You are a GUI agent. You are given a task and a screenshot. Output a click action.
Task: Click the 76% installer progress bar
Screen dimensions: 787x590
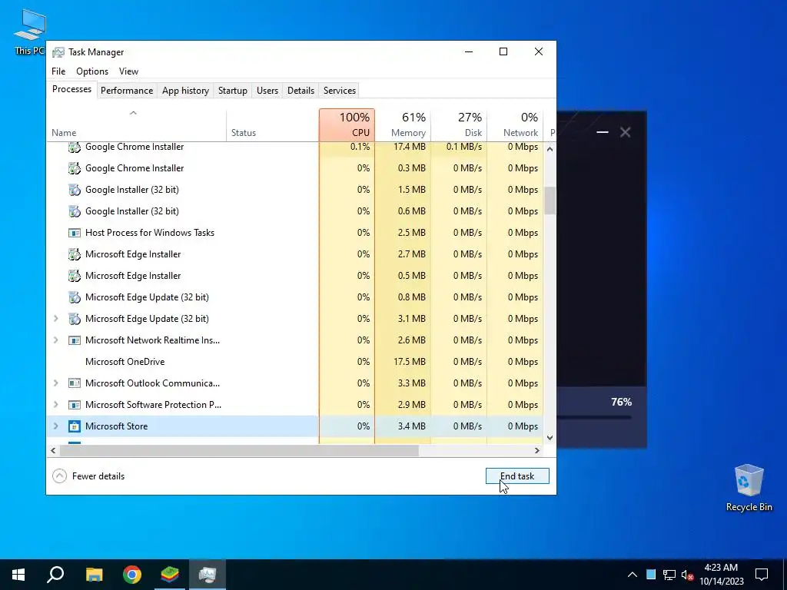594,417
